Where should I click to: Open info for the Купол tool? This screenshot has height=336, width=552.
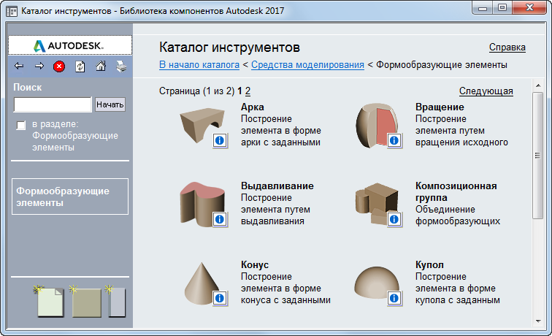pos(394,298)
